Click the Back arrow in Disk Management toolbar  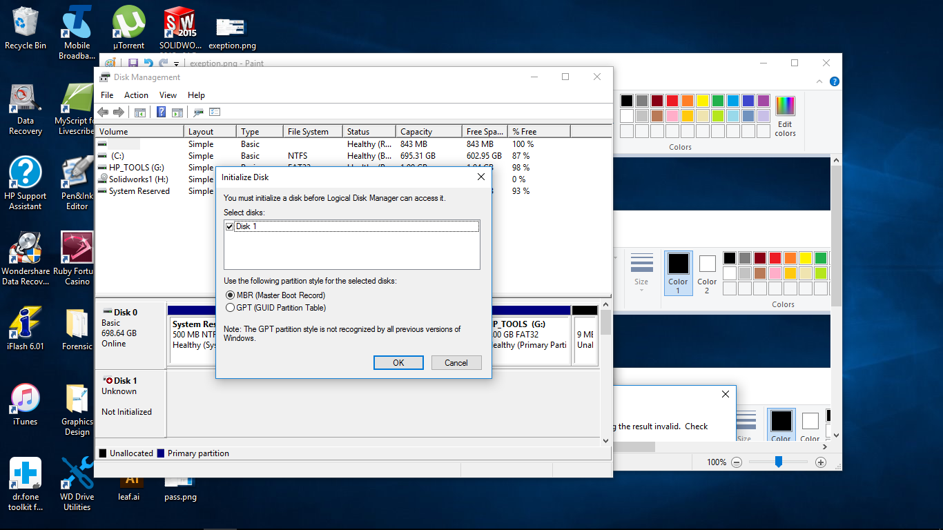coord(103,112)
